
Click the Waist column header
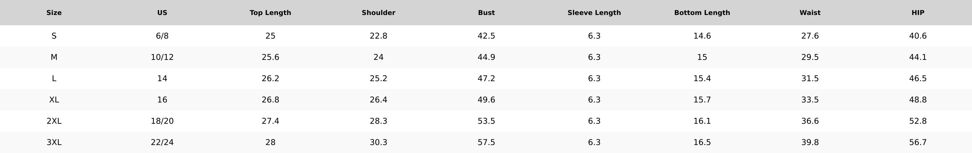tap(810, 13)
